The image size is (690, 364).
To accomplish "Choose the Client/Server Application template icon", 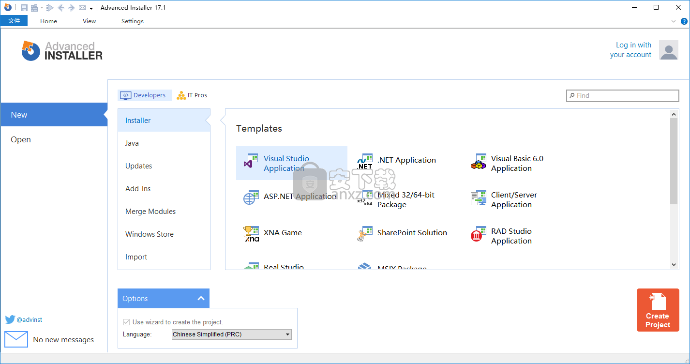I will [x=478, y=197].
